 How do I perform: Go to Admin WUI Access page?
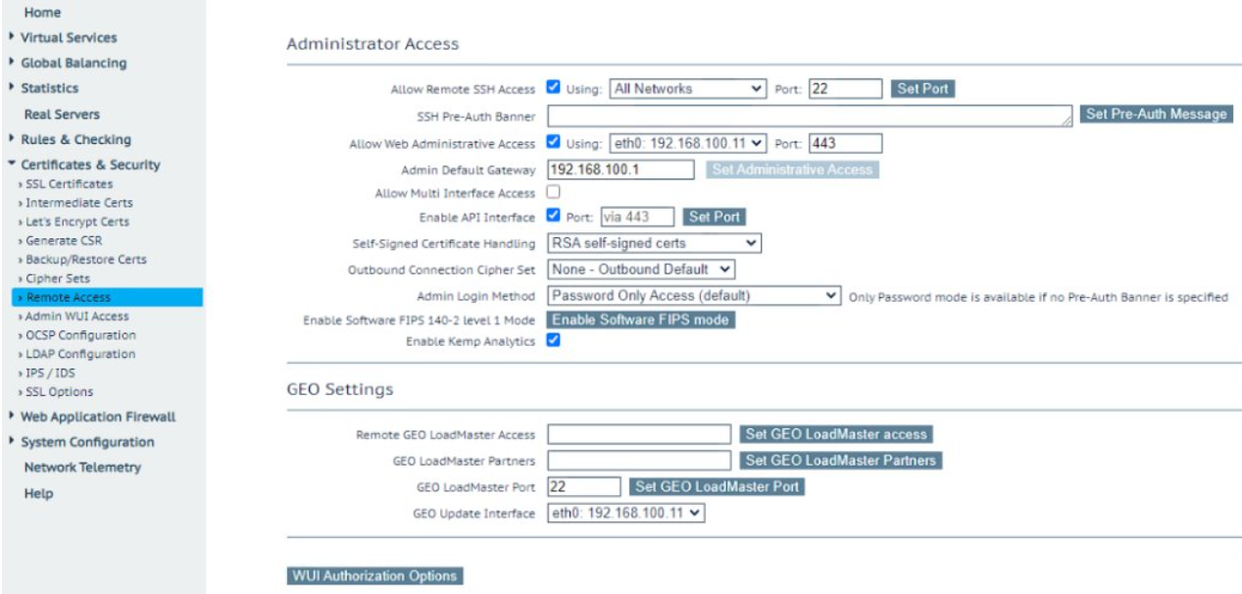coord(76,317)
